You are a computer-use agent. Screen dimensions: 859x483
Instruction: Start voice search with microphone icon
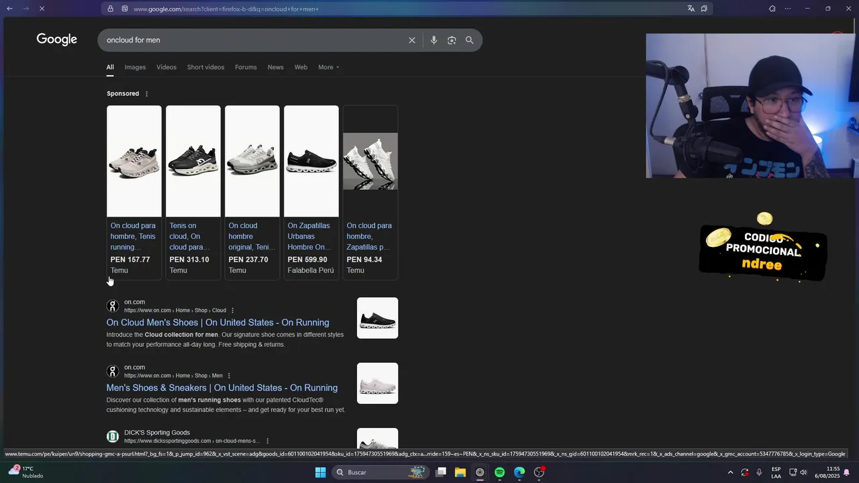coord(434,40)
